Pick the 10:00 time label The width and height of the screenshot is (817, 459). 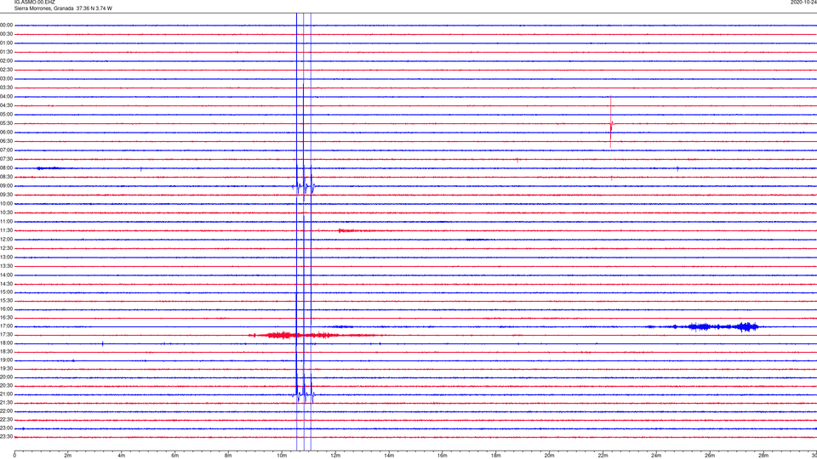[x=6, y=203]
